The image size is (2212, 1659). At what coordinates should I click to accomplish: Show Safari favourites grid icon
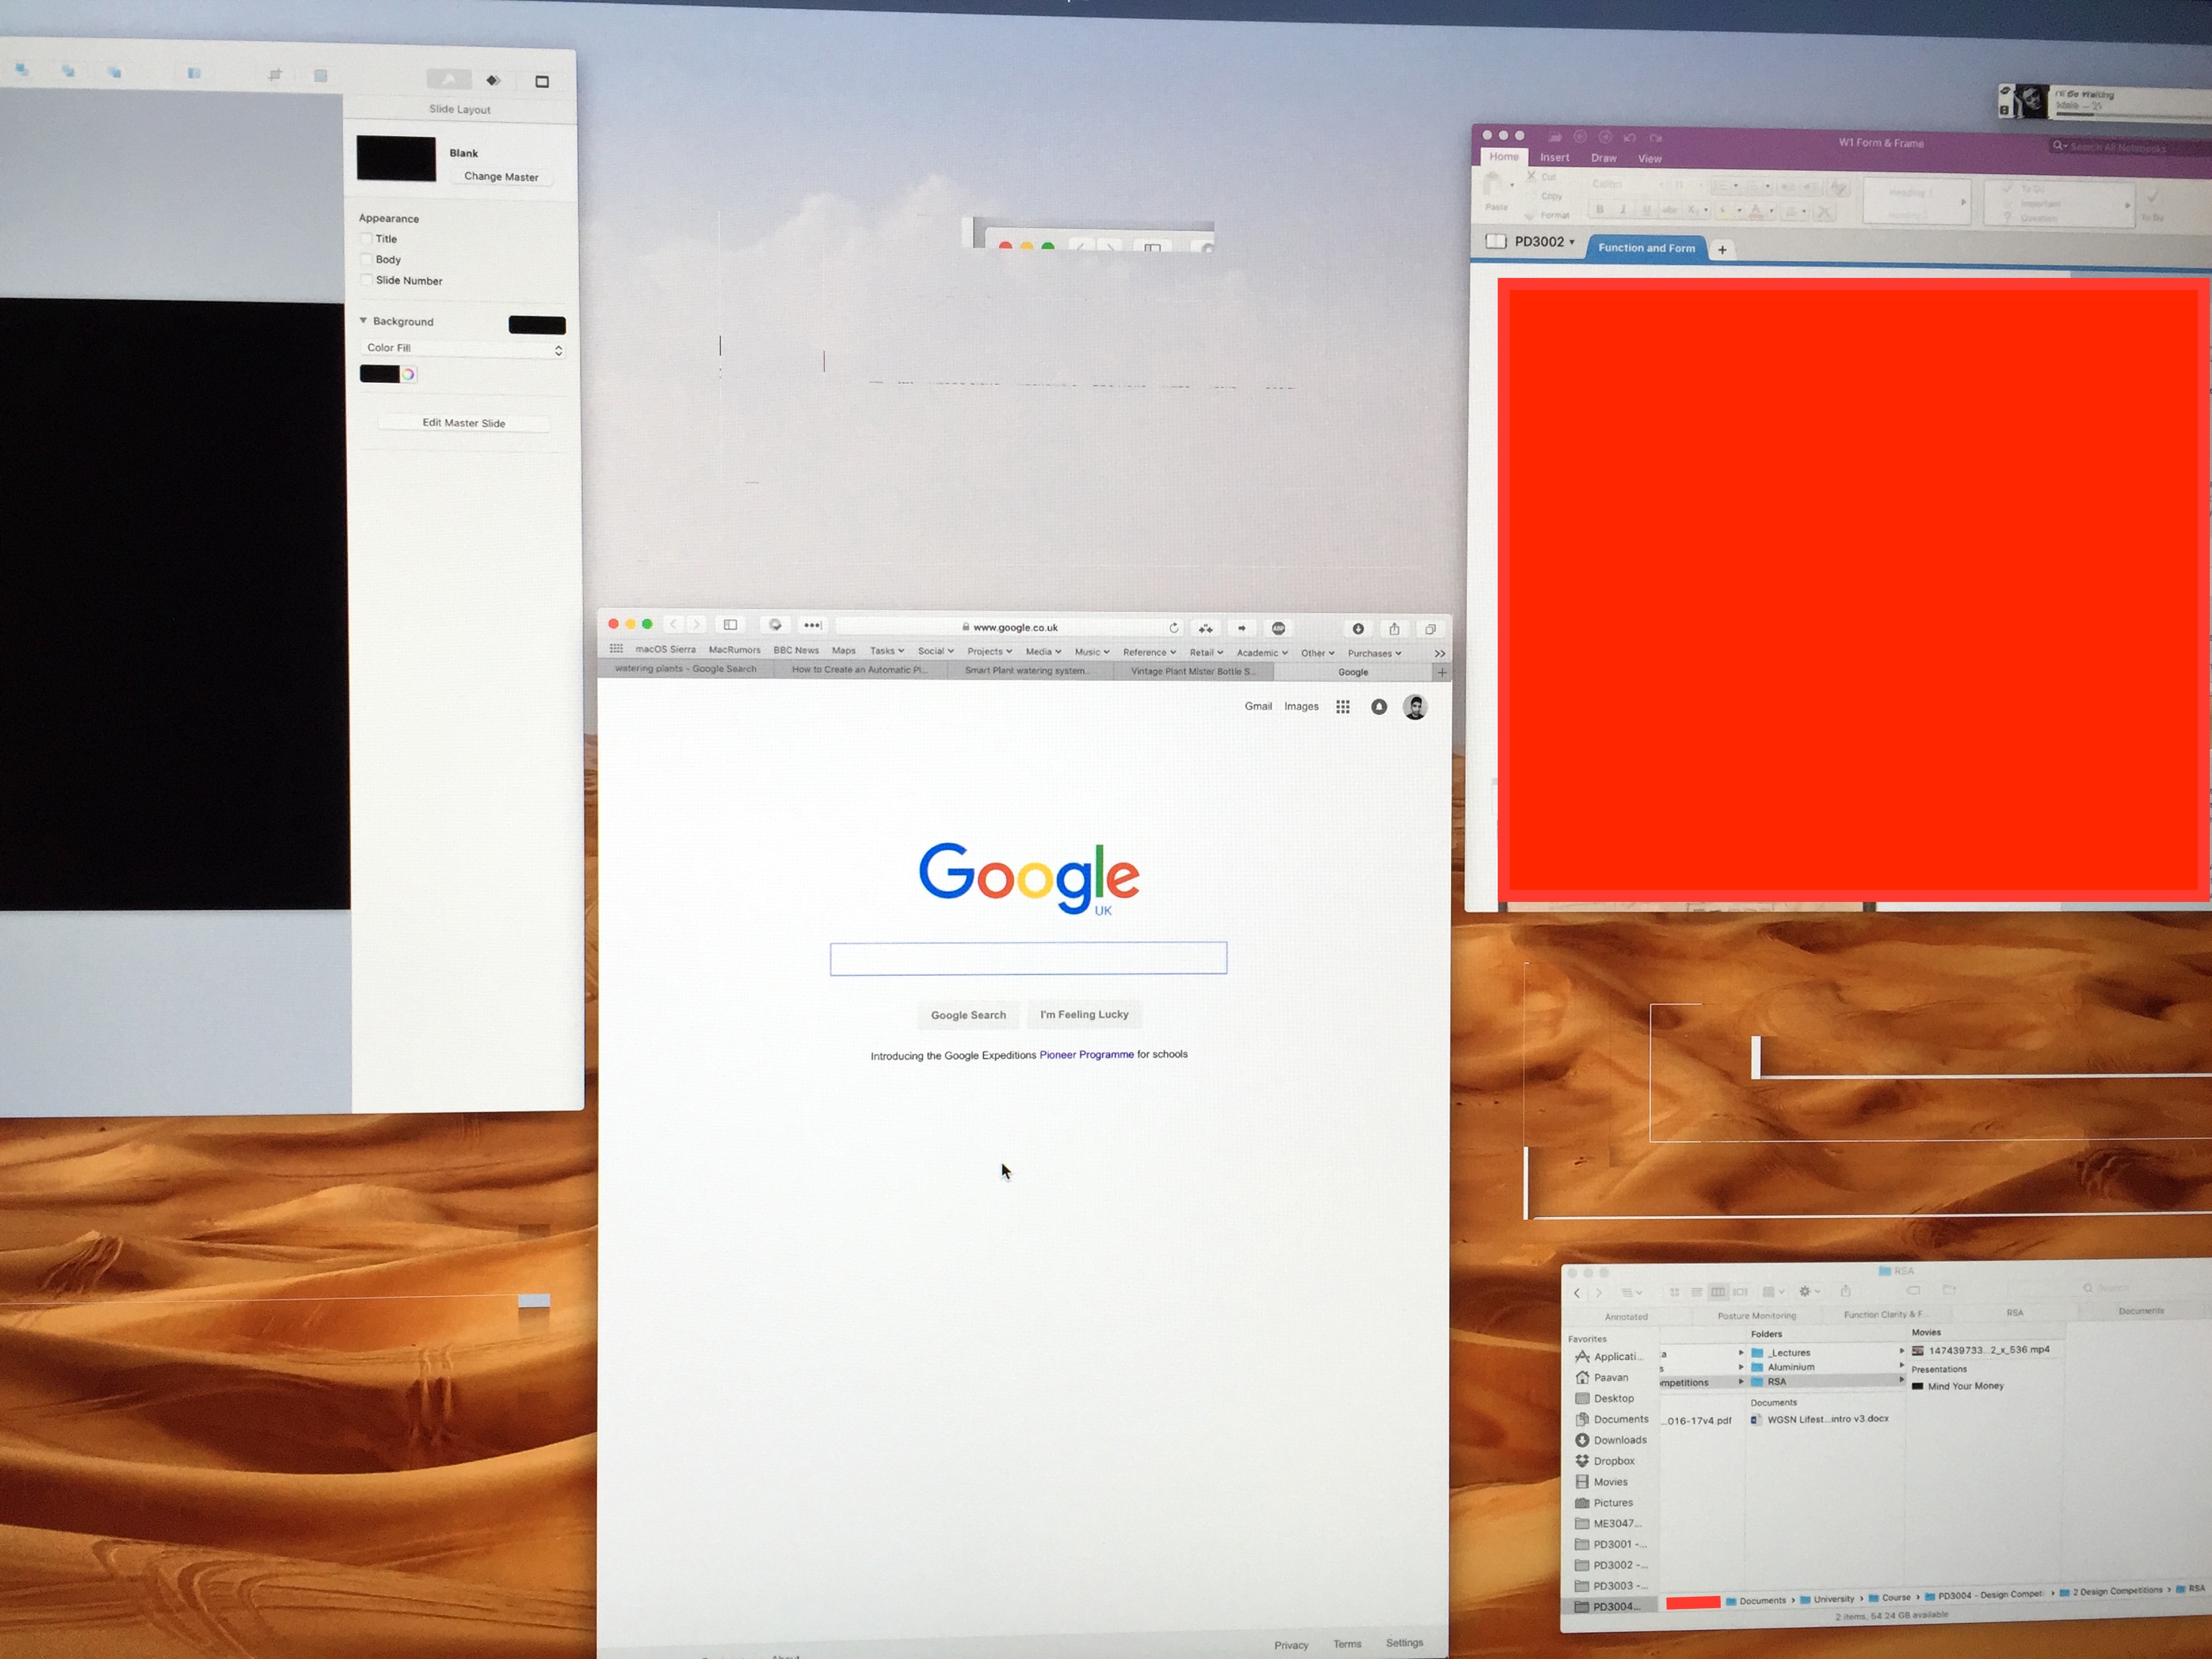pos(616,649)
